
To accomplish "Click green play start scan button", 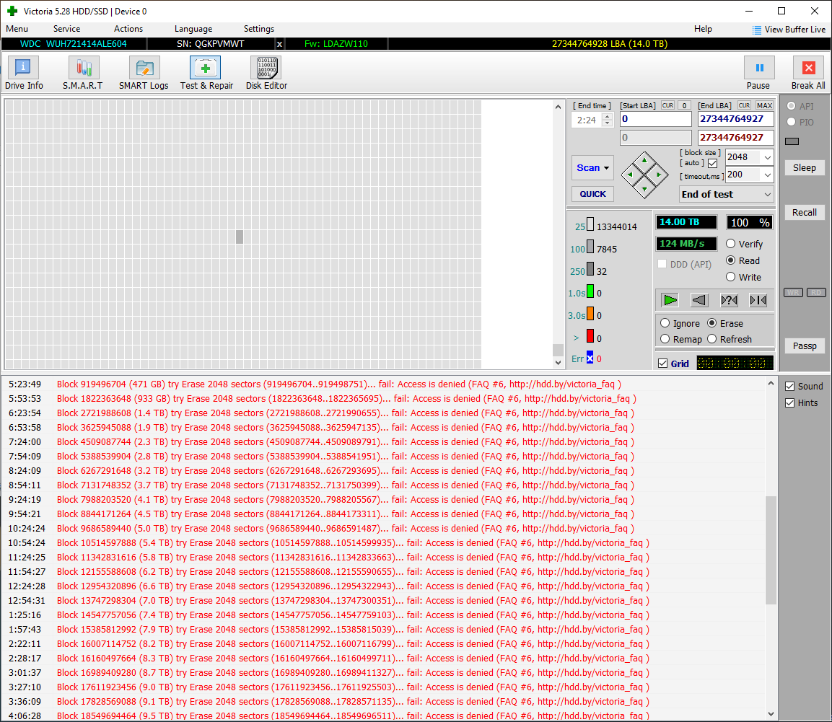I will [x=670, y=300].
